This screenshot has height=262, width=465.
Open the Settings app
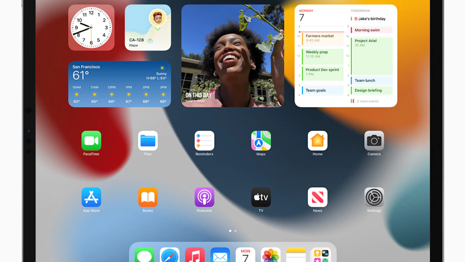tap(374, 197)
